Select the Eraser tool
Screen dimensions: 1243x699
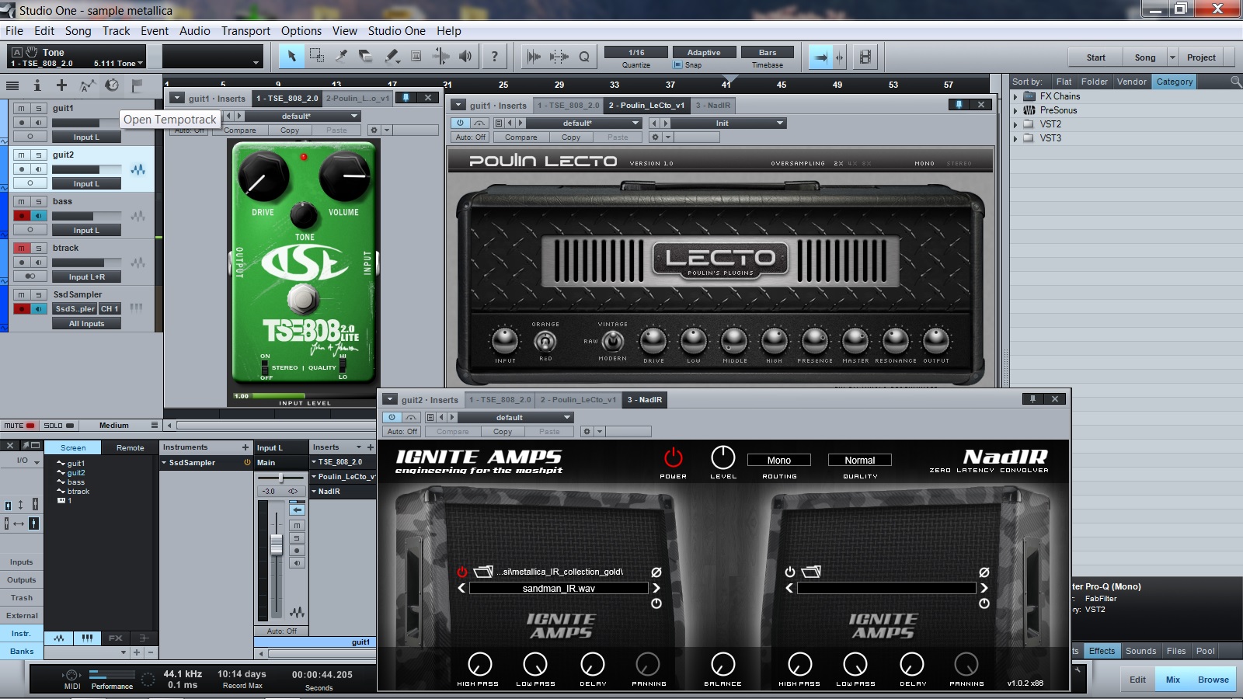pos(366,56)
